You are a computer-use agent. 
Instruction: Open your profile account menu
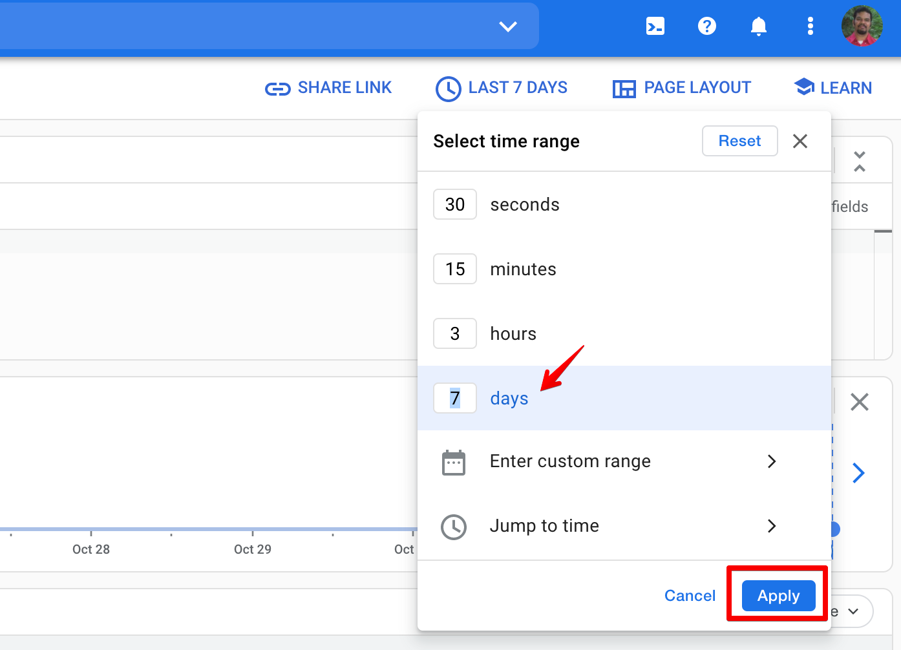(x=862, y=26)
